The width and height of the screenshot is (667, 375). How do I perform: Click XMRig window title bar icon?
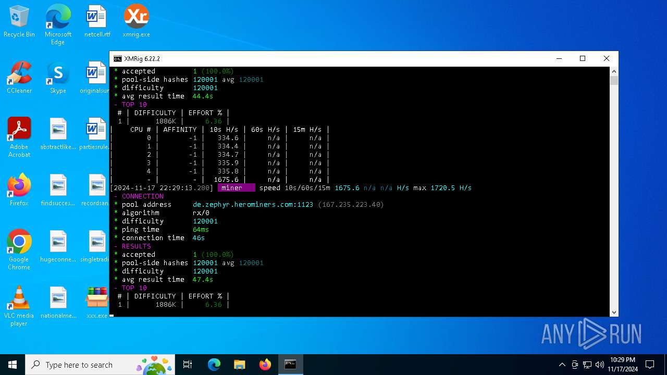point(118,59)
